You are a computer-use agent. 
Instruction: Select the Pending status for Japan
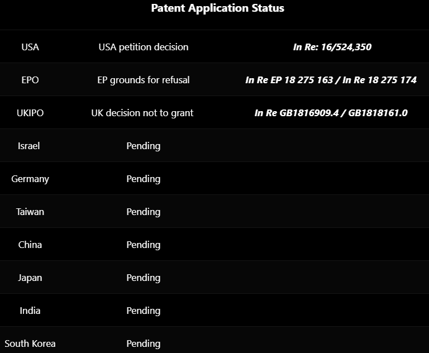(x=144, y=278)
